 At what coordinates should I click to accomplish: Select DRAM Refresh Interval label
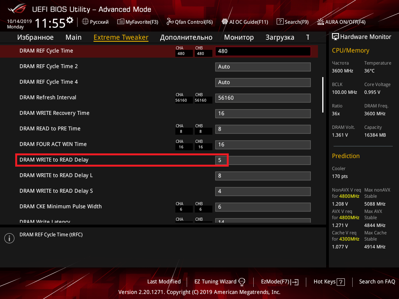pyautogui.click(x=48, y=97)
